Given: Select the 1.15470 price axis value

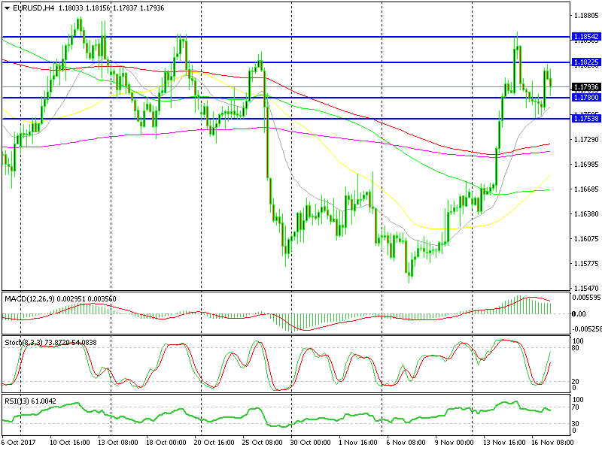Looking at the screenshot, I should click(x=586, y=288).
